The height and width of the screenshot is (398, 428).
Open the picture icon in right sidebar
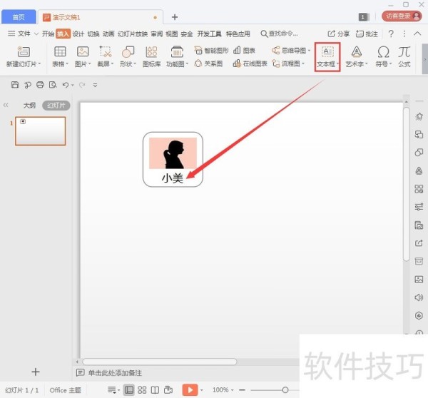point(419,280)
